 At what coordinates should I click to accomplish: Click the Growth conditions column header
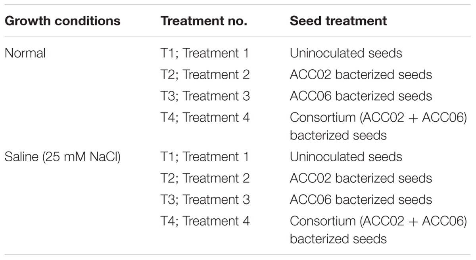62,21
